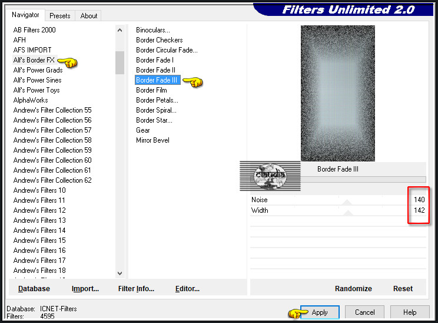The width and height of the screenshot is (438, 323).
Task: Cancel the Filters Unlimited dialog
Action: [365, 312]
